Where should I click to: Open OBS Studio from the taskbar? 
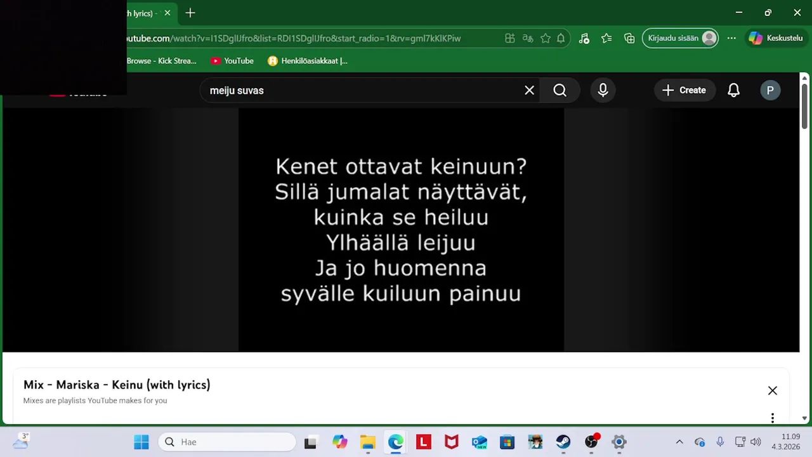coord(591,442)
